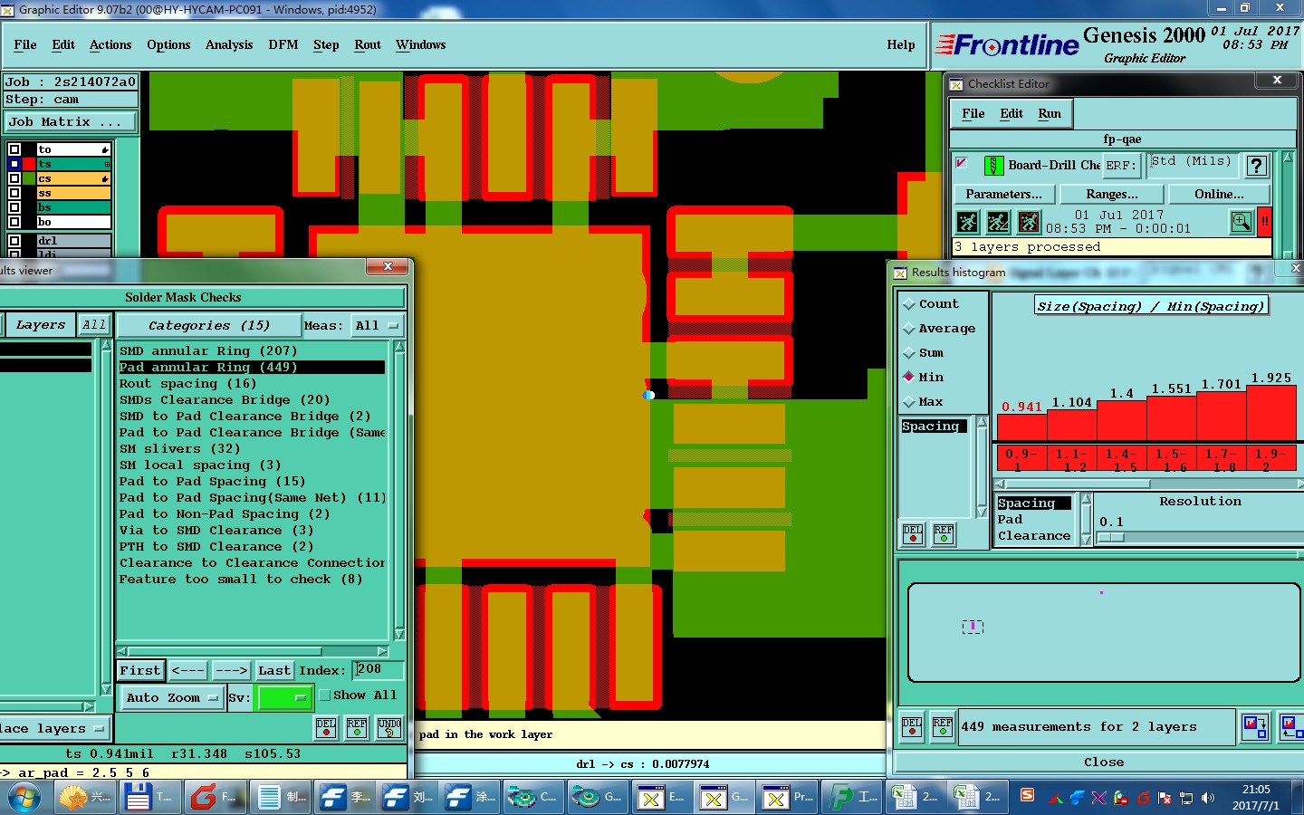Run check with the first running-man icon
The image size is (1304, 815).
[967, 222]
